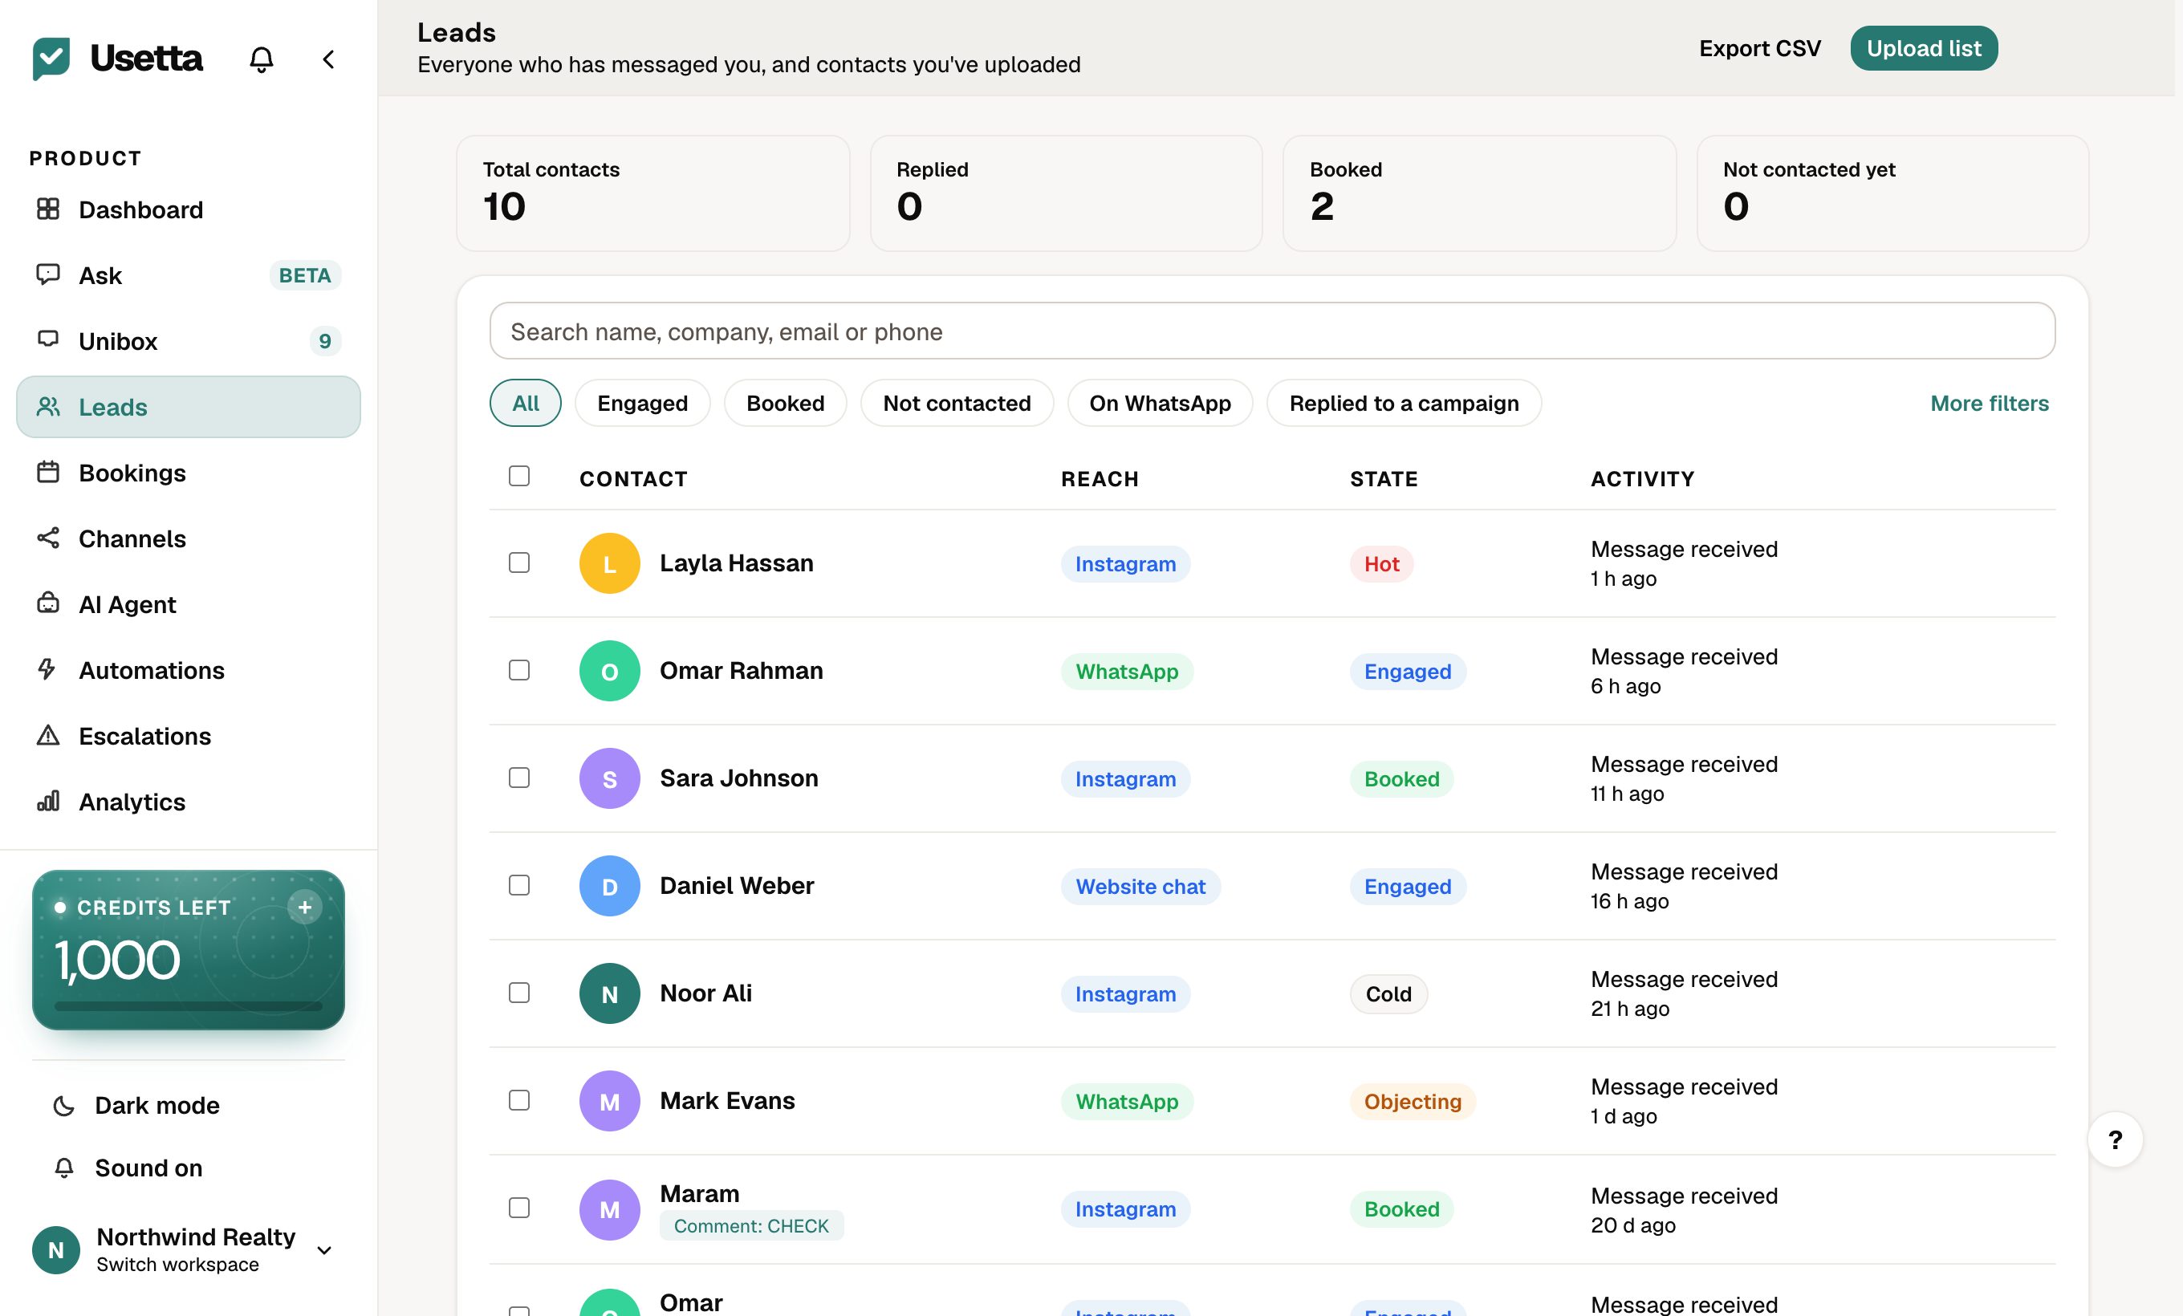
Task: Open the Ask beta chat
Action: click(x=189, y=275)
